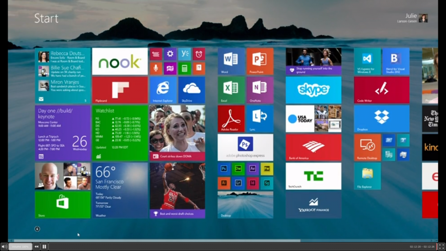446x251 pixels.
Task: Open Bank of America tile
Action: tap(314, 148)
